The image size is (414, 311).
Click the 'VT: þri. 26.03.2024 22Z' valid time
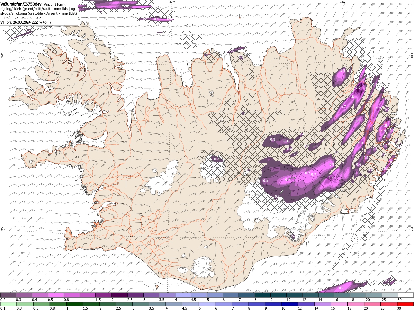[x=19, y=22]
